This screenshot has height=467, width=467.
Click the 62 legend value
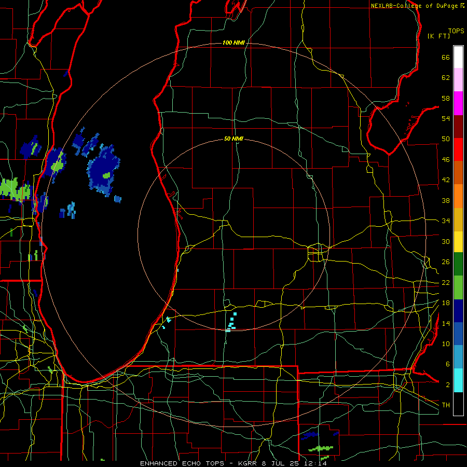(446, 78)
